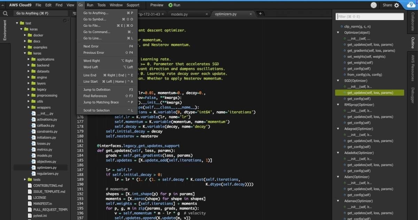Open the user avatar icon

(x=374, y=5)
